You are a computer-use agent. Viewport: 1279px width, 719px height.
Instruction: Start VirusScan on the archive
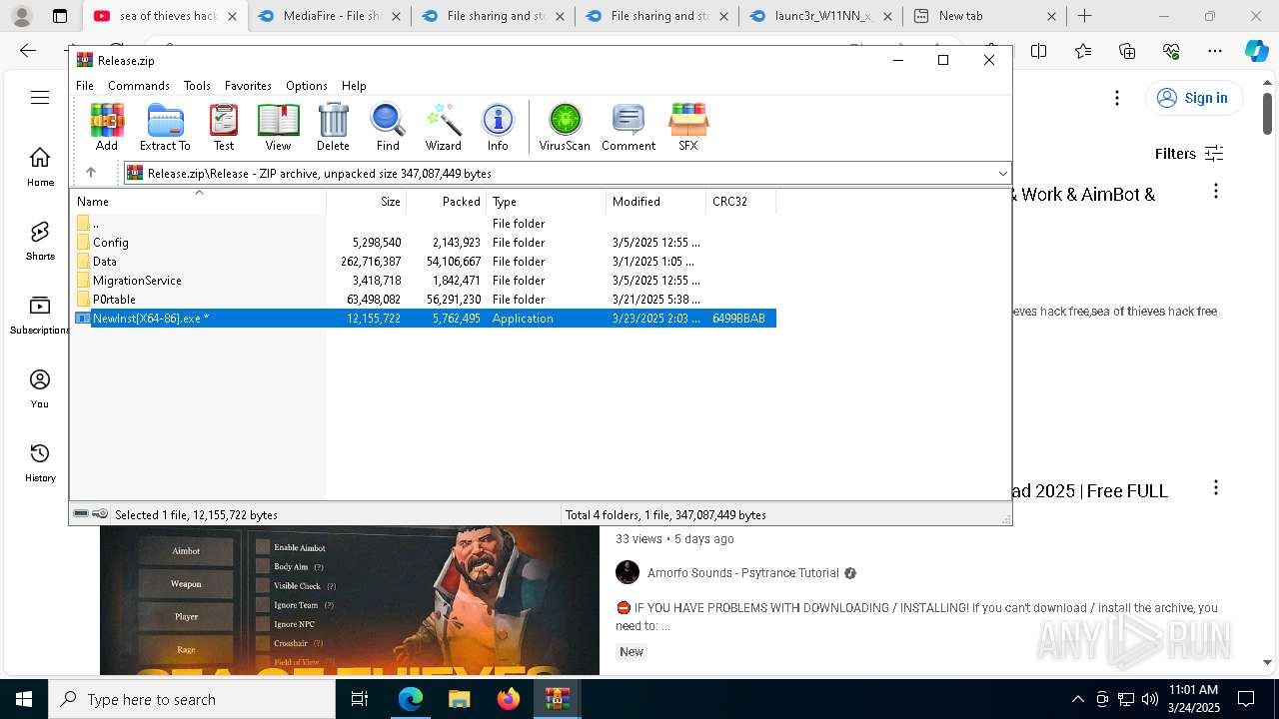click(x=565, y=127)
